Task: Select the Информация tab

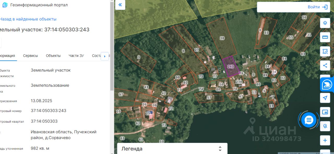Action: click(8, 56)
